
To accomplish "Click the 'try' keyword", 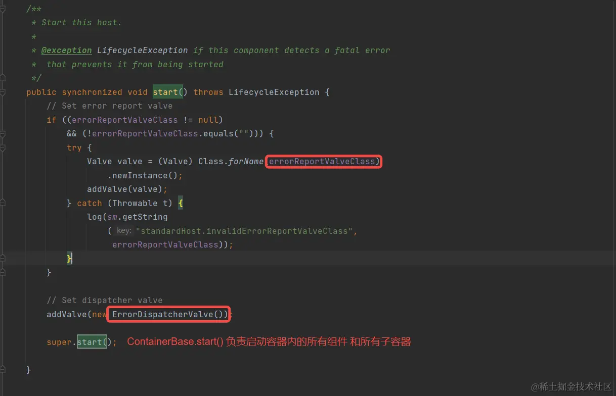I will [74, 148].
